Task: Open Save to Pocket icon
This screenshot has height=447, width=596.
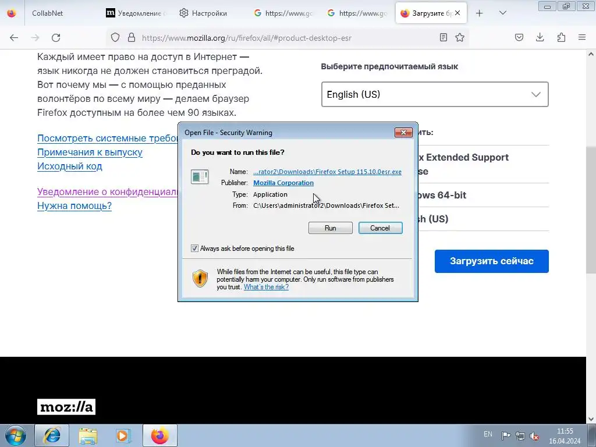Action: 519,37
